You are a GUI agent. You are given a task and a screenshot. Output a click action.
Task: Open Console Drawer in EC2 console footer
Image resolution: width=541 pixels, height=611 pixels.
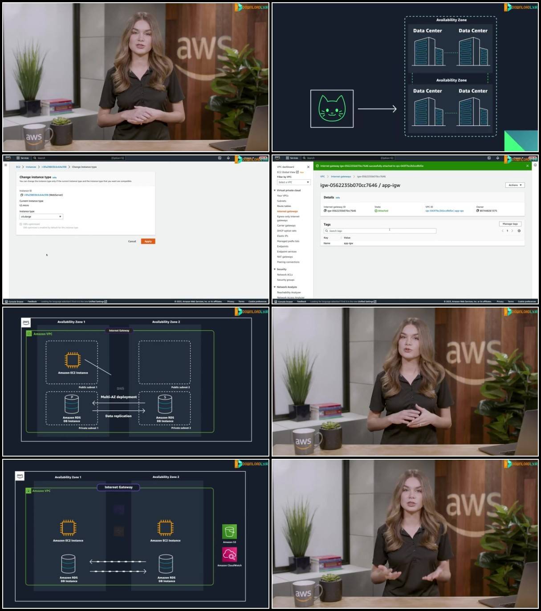point(14,301)
